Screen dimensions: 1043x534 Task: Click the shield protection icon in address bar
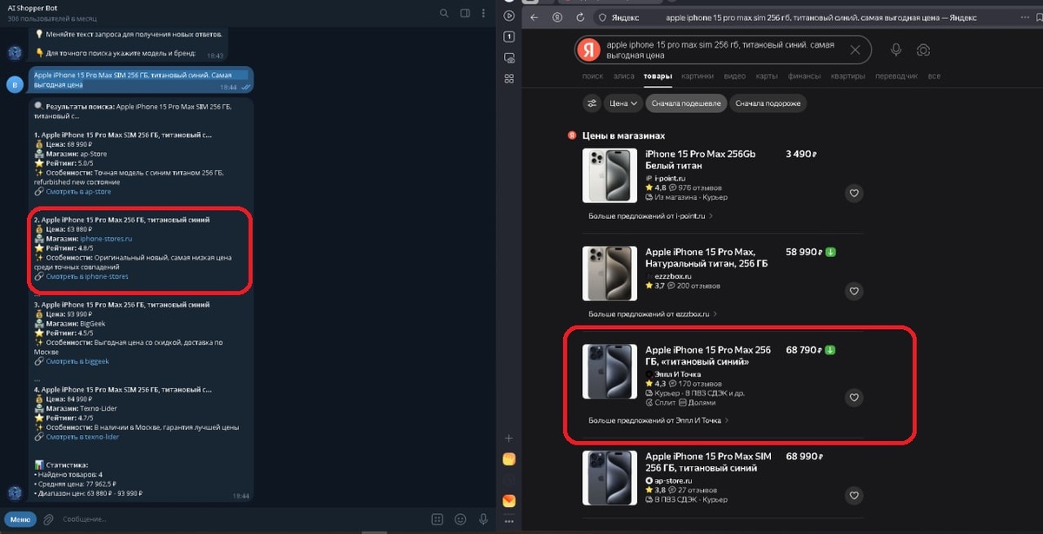coord(603,16)
